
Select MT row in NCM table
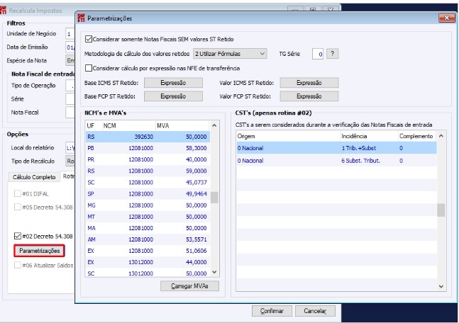click(x=148, y=217)
